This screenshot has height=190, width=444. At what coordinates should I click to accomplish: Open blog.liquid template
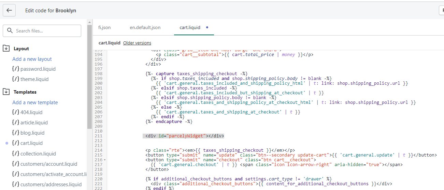[32, 133]
